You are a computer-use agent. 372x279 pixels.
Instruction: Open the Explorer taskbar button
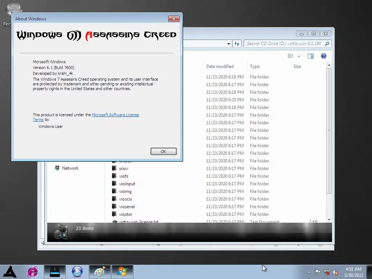[55, 272]
